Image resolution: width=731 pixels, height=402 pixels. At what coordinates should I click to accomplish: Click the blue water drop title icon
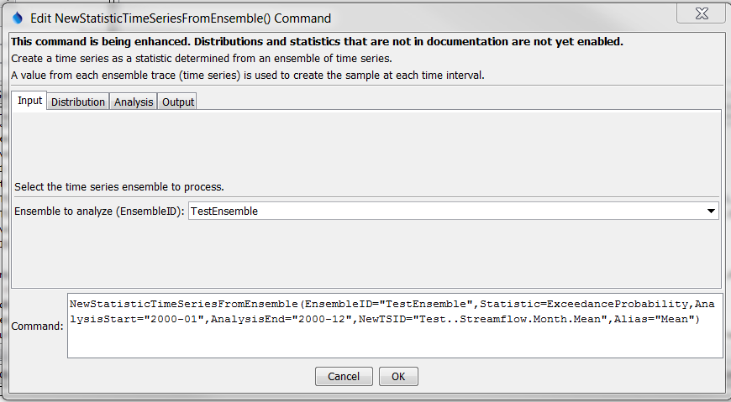tap(18, 18)
